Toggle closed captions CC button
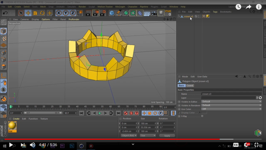 pyautogui.click(x=236, y=145)
